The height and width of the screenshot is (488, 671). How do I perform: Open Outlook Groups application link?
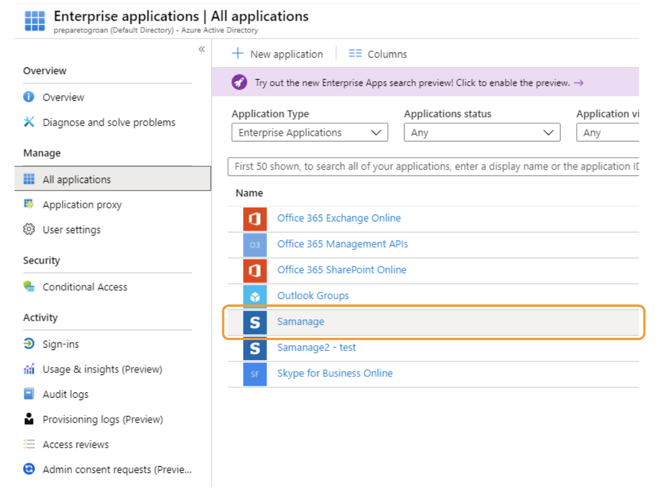coord(313,295)
